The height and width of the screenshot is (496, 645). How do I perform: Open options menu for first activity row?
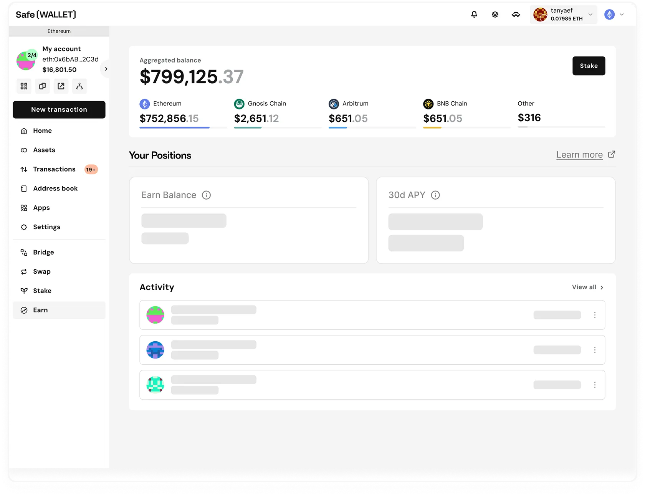595,315
